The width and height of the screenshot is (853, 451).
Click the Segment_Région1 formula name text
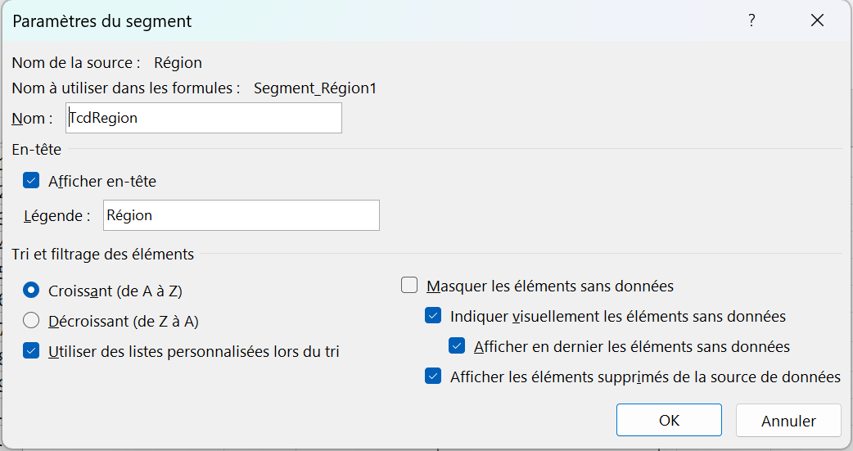point(315,88)
